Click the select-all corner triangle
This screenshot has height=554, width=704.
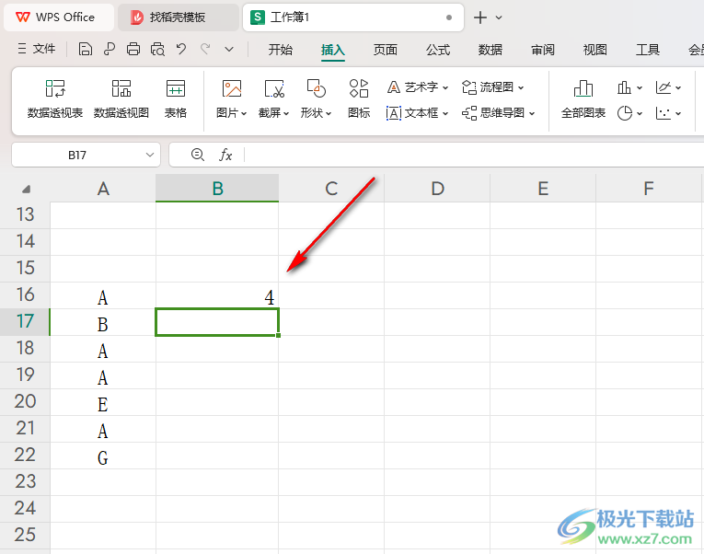26,189
